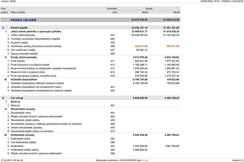Click the value 32 529 567,62
This screenshot has width=244, height=162.
click(140, 35)
